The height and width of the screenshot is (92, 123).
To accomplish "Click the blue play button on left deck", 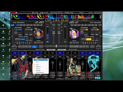I will 34,47.
